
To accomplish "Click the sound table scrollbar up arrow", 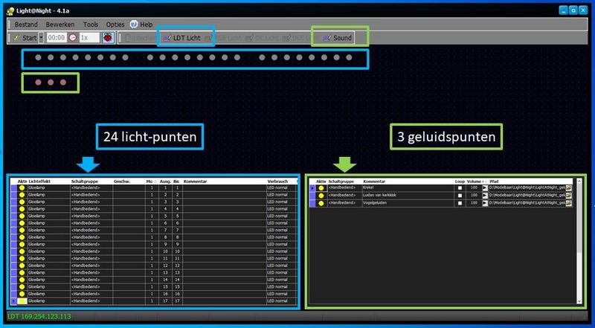I will click(x=579, y=181).
